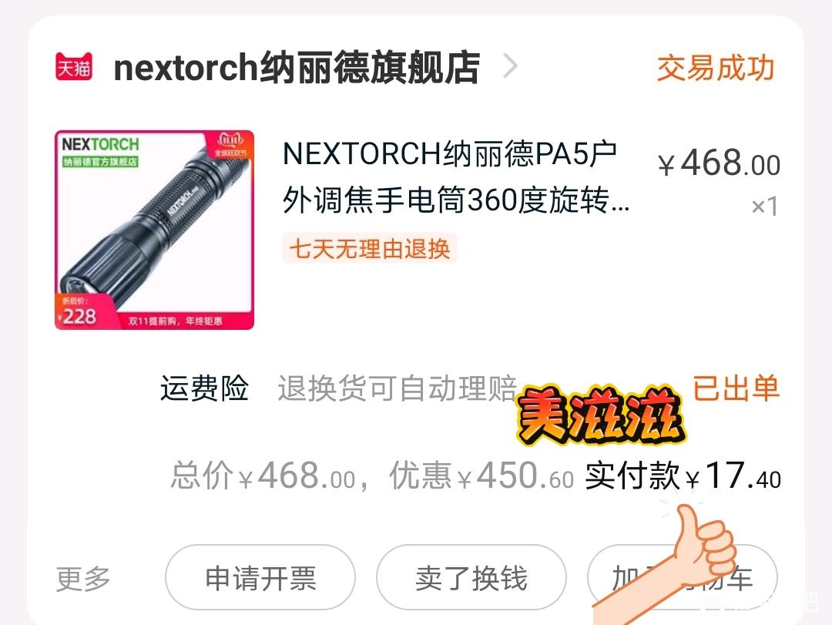Click the ¥468.00 item price

coord(719,163)
